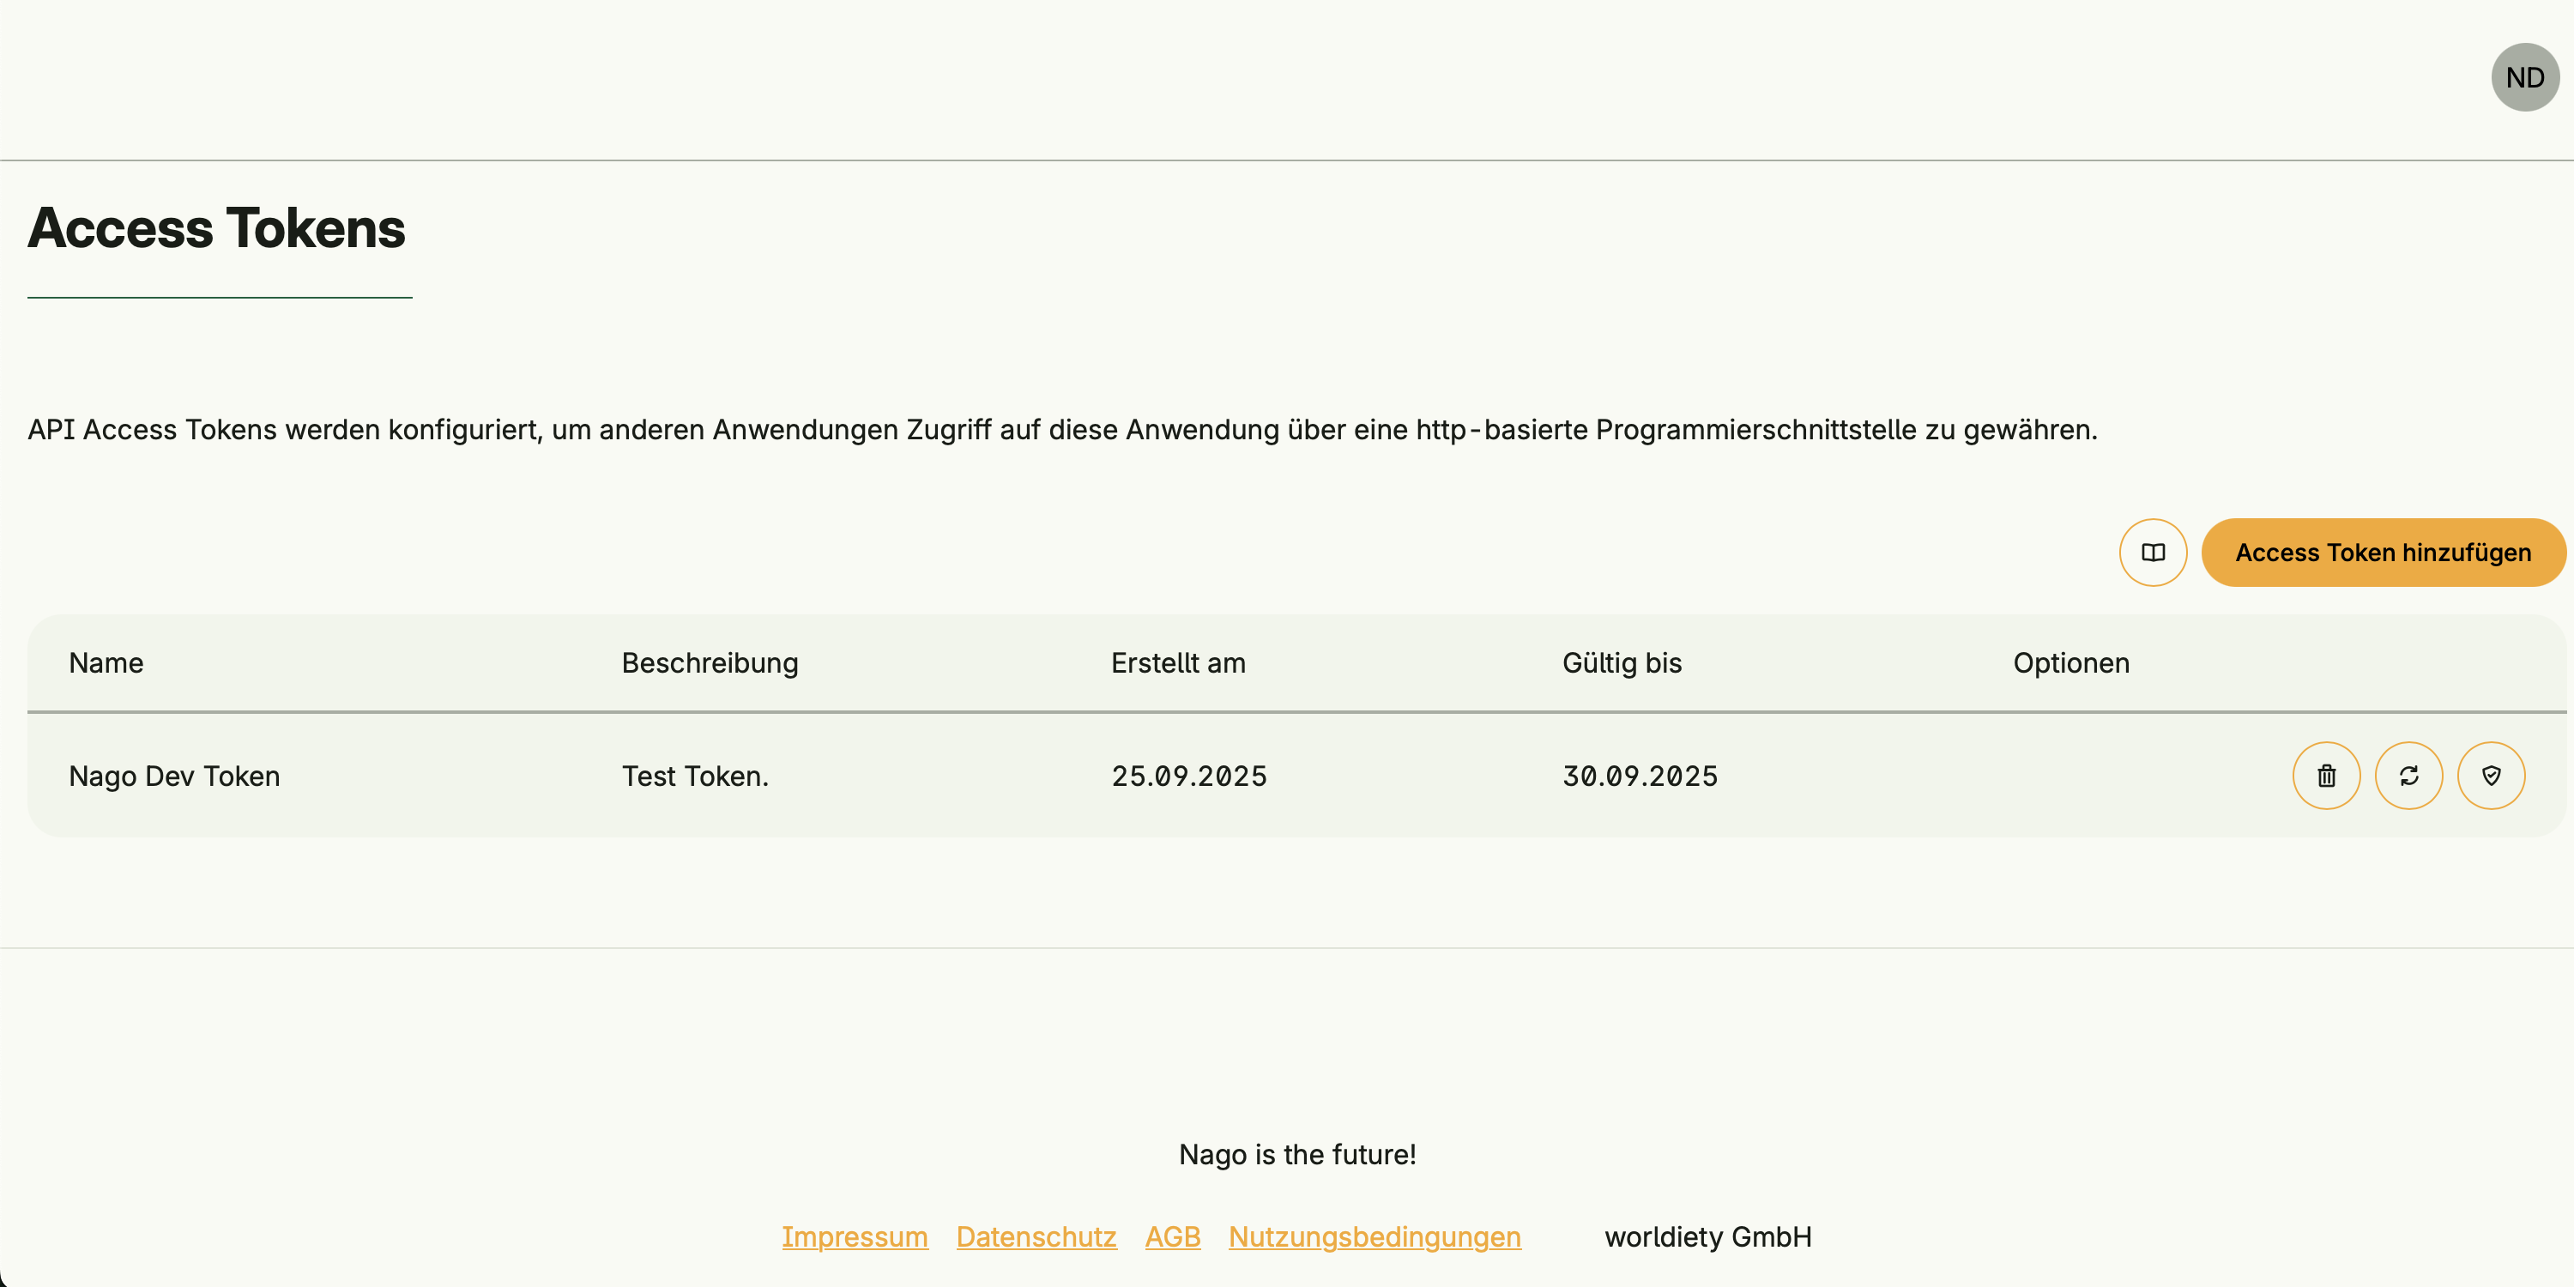Click the Beschreibung column header
The image size is (2574, 1287).
(x=710, y=662)
